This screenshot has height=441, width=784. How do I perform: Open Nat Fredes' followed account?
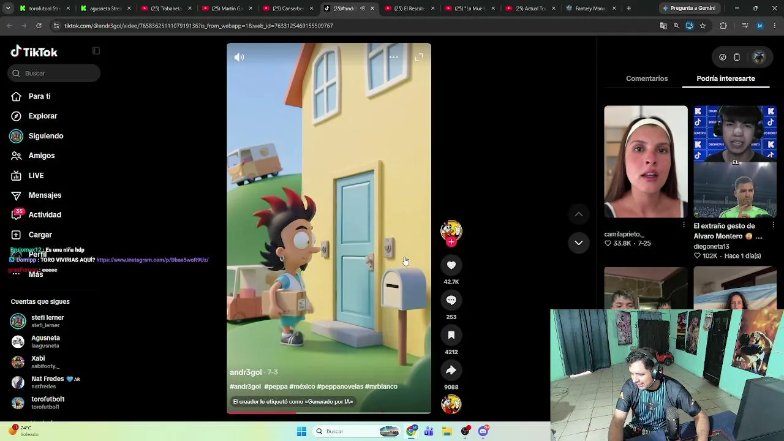tap(45, 383)
